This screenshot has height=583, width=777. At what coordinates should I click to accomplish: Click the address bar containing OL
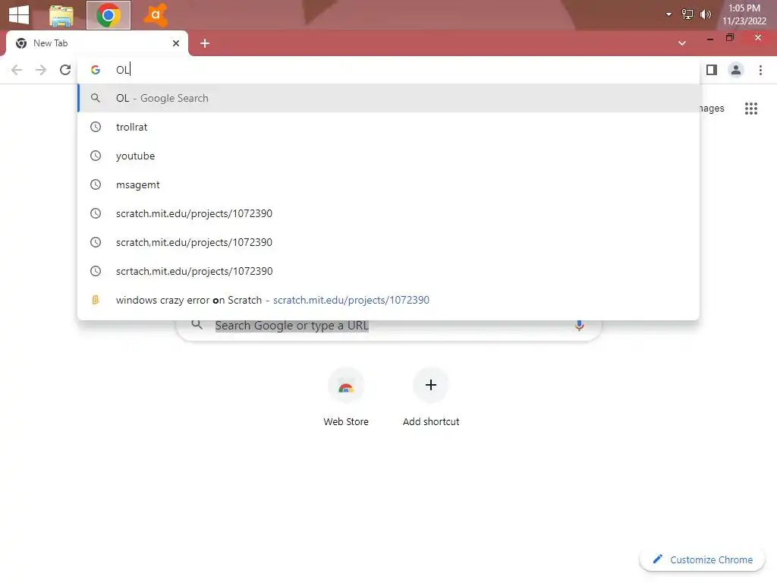[x=388, y=70]
